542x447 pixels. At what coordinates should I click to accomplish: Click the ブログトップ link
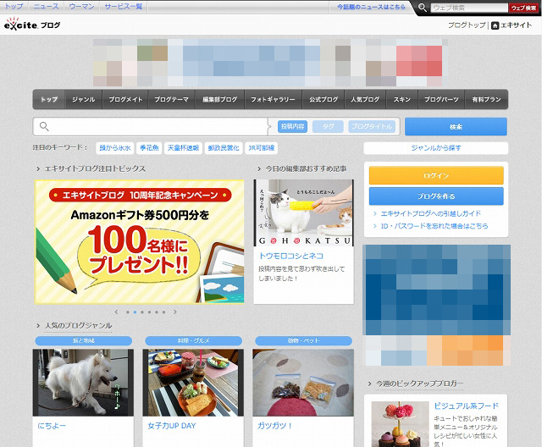[467, 25]
